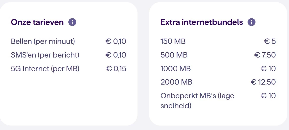Click the Bellen (per minuut) label
This screenshot has height=130, width=289.
(x=43, y=41)
